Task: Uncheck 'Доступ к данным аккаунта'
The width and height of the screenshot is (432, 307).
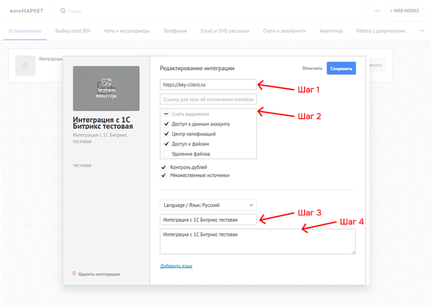Action: (166, 124)
